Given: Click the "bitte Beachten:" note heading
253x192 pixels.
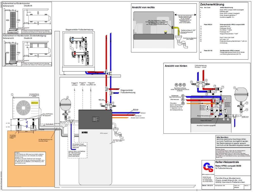Looking at the screenshot, I should tap(222, 137).
